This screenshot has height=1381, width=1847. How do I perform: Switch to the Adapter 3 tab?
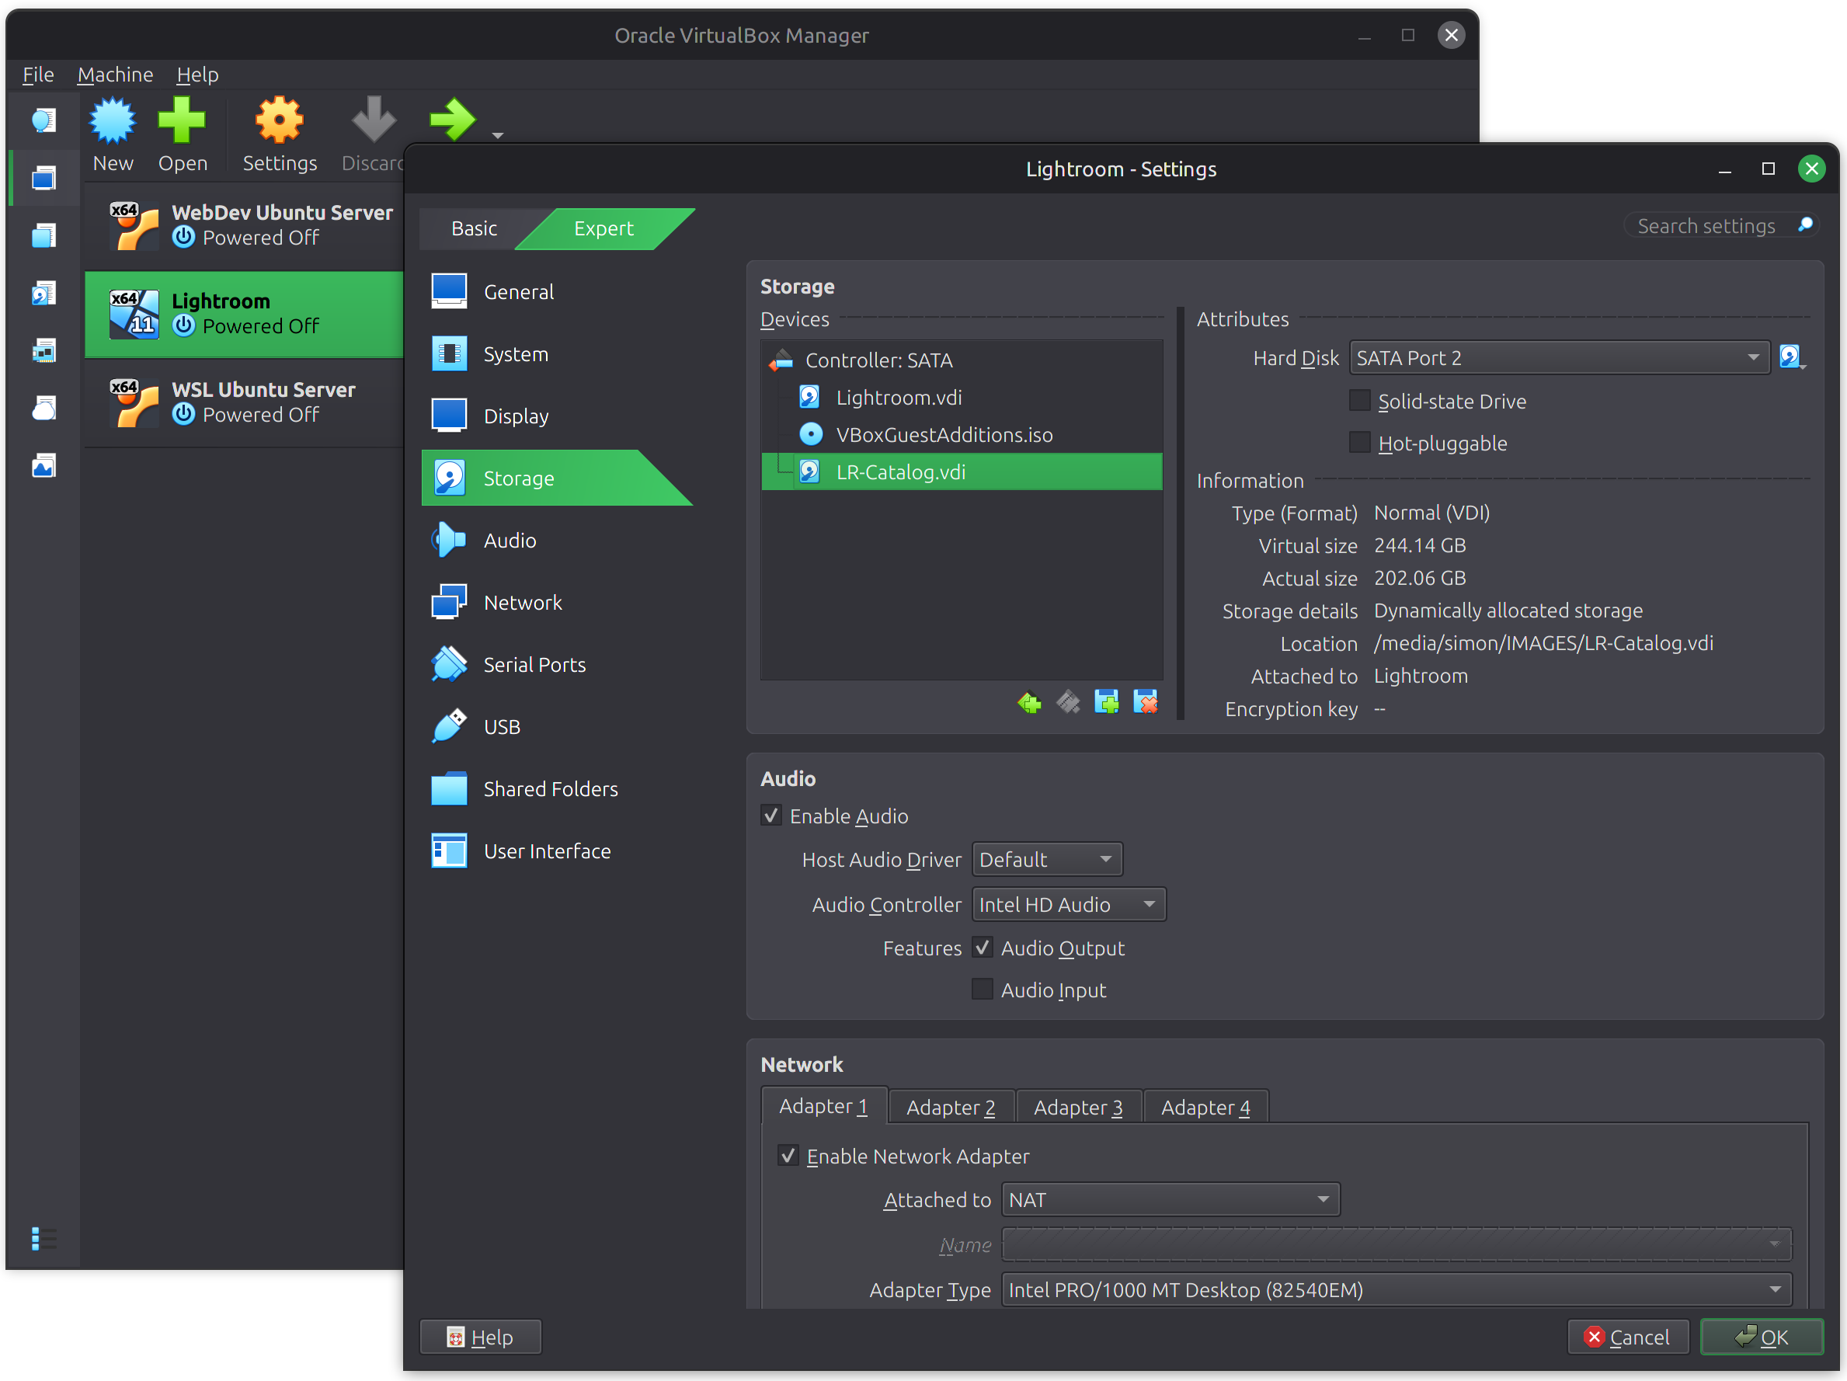pos(1078,1108)
